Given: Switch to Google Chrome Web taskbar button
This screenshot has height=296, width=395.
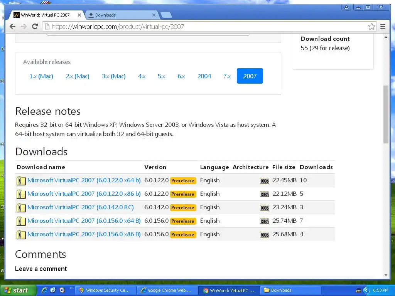Looking at the screenshot, I should (x=167, y=290).
